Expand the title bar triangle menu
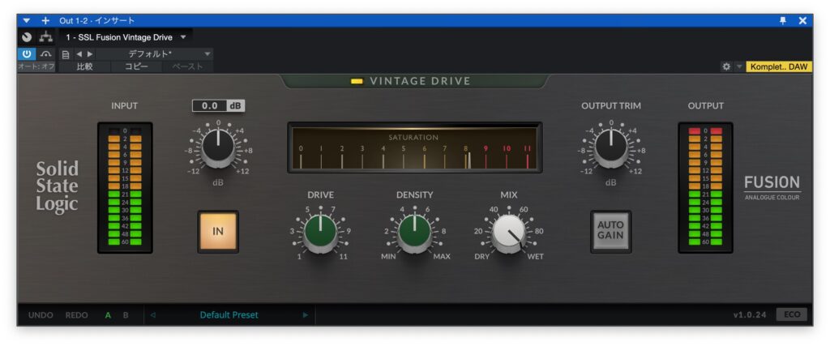The image size is (830, 346). pyautogui.click(x=27, y=20)
